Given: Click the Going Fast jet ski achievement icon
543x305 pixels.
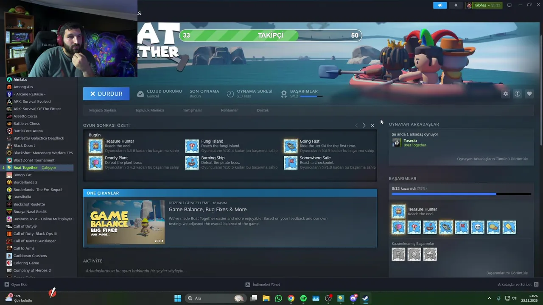Looking at the screenshot, I should pyautogui.click(x=291, y=146).
